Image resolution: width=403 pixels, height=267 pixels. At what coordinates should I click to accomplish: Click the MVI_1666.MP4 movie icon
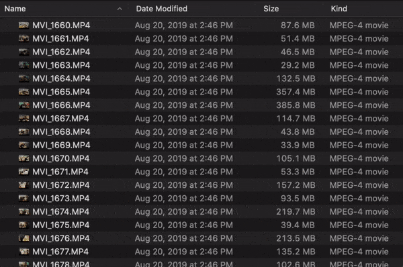click(24, 105)
